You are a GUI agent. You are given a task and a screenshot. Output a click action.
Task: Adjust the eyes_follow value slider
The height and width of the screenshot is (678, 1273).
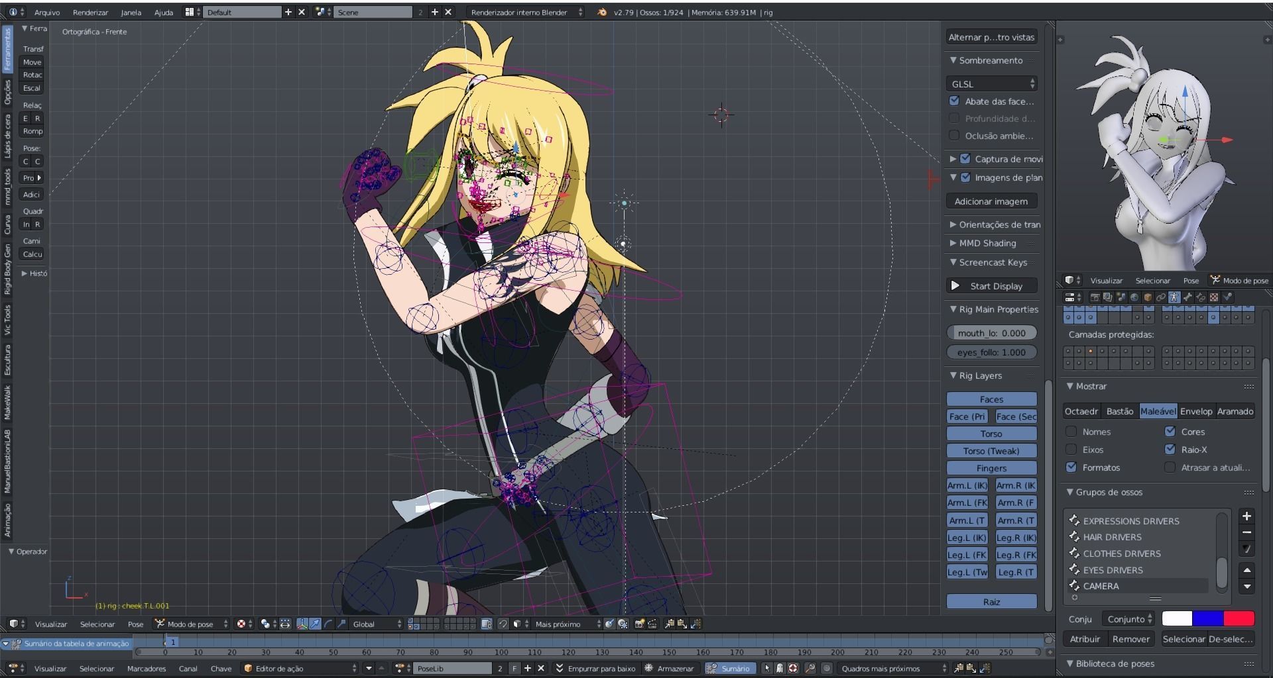click(992, 352)
